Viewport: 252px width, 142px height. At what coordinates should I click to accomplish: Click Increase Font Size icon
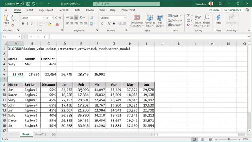click(56, 18)
